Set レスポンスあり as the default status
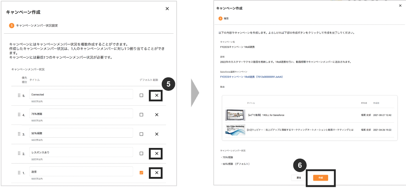The image size is (406, 188). [x=141, y=153]
